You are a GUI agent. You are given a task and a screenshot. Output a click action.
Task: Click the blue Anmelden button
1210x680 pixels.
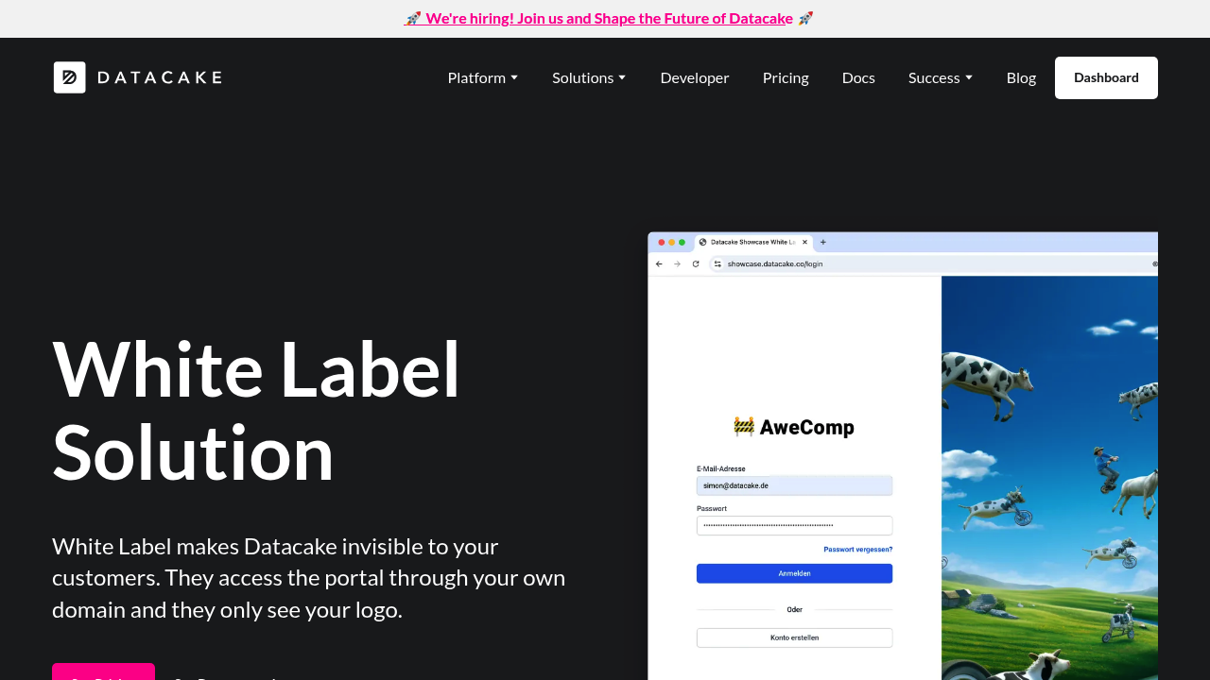794,573
